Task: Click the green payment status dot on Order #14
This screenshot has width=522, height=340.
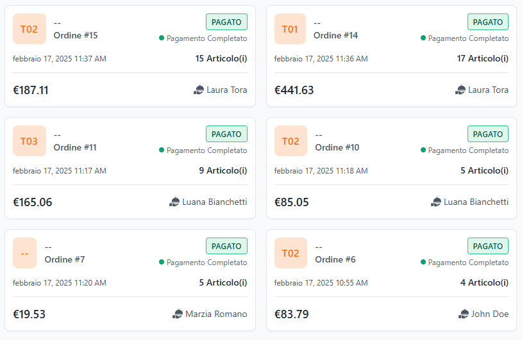Action: (423, 38)
